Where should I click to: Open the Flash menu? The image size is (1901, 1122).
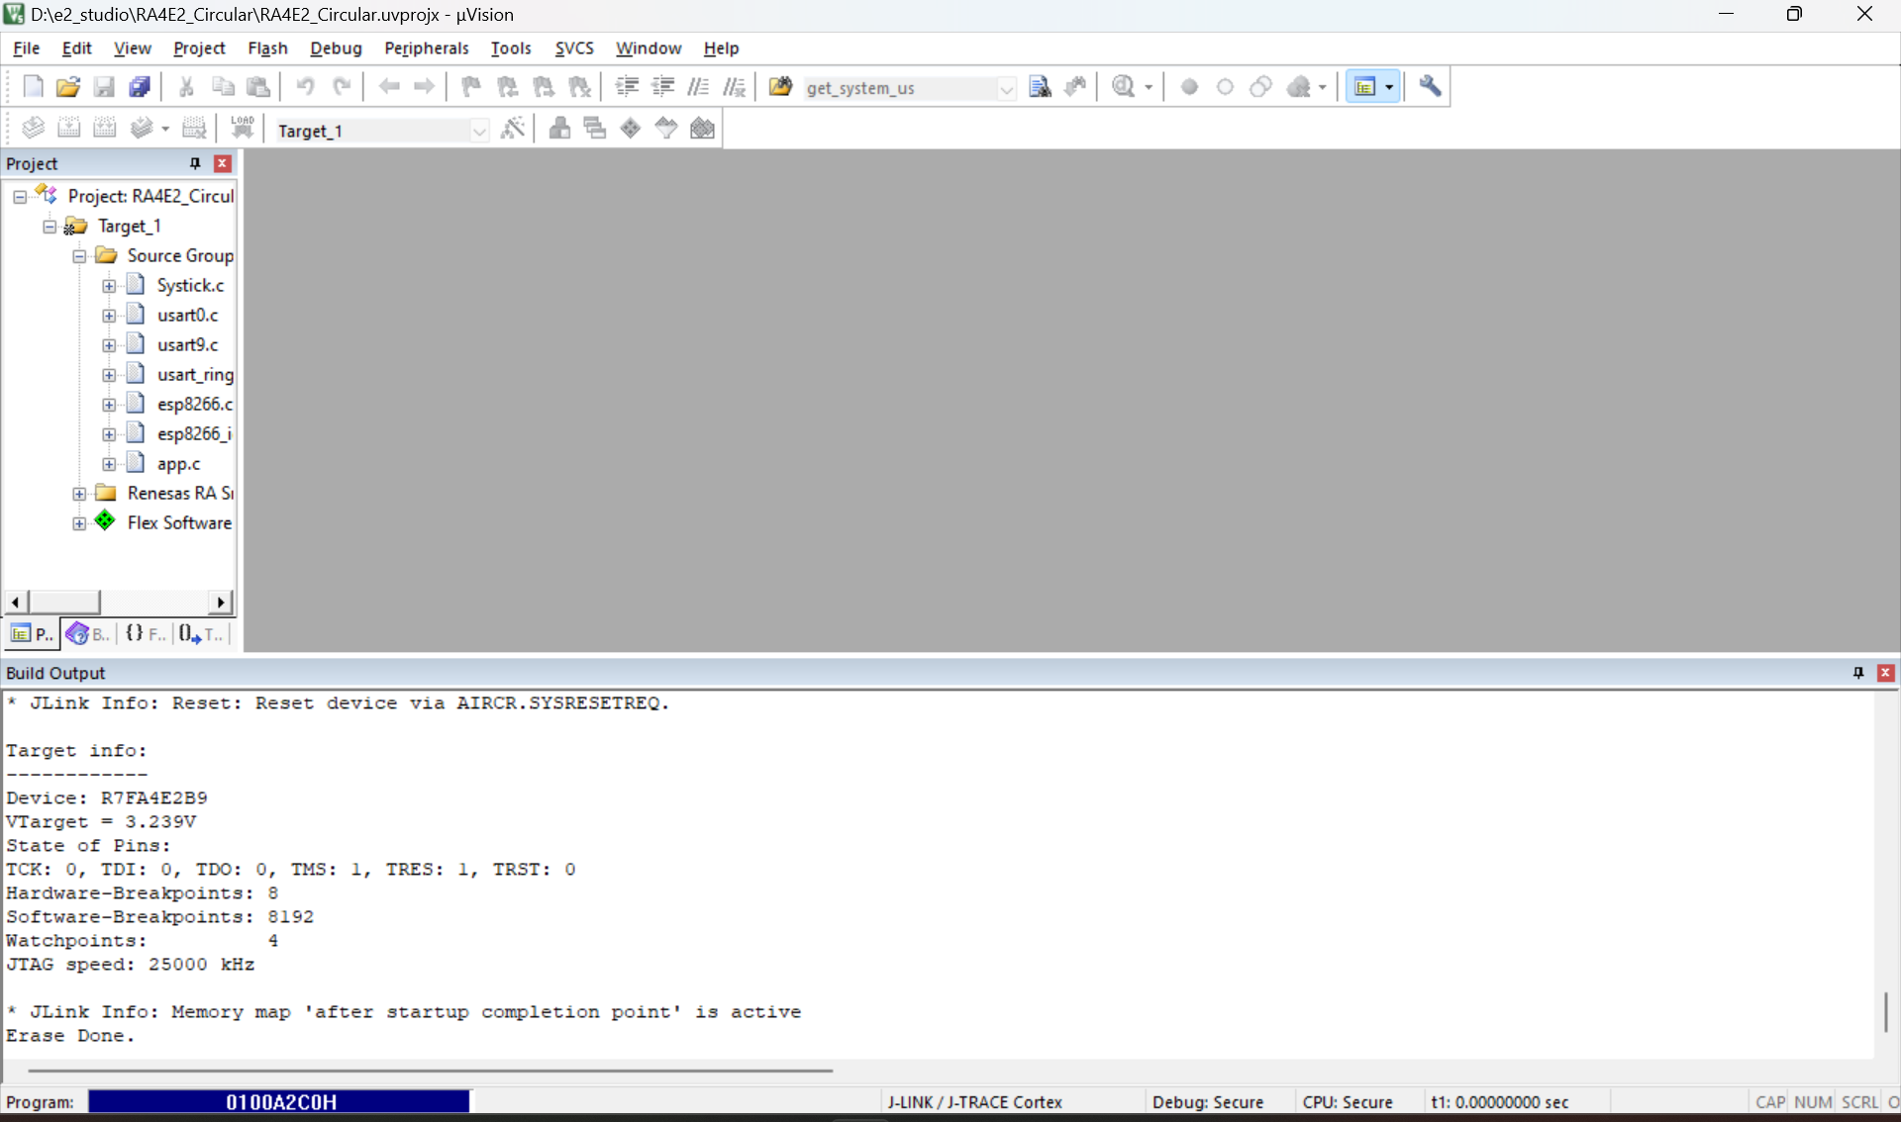[x=267, y=47]
